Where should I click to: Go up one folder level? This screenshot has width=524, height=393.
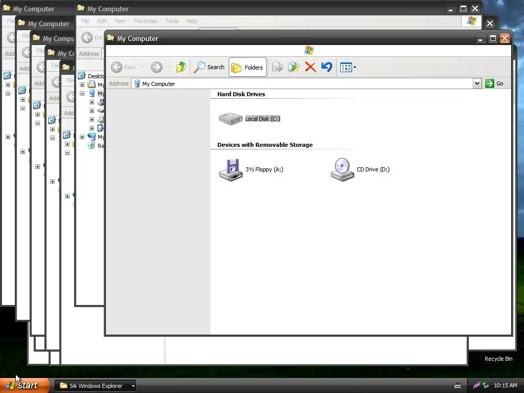[181, 67]
